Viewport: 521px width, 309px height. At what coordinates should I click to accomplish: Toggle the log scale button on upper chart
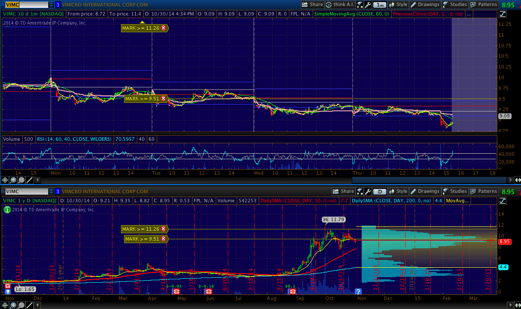coord(502,14)
